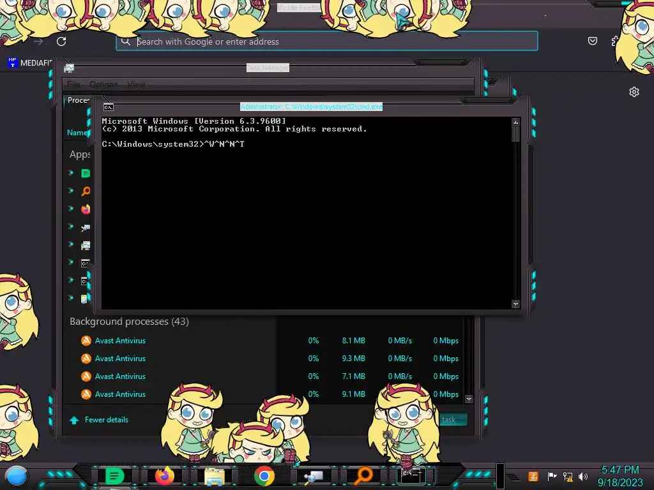Open Task Manager File menu
The height and width of the screenshot is (490, 654).
pos(73,84)
